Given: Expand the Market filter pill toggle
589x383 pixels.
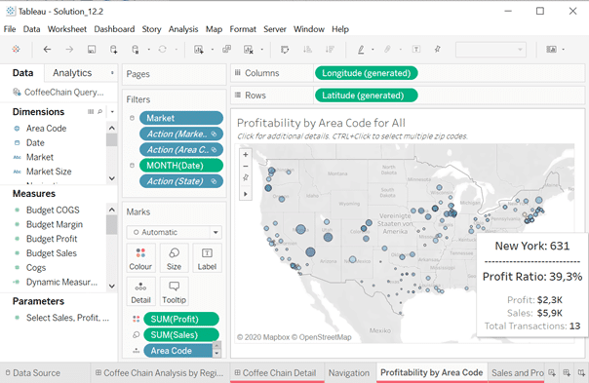Looking at the screenshot, I should click(x=132, y=118).
